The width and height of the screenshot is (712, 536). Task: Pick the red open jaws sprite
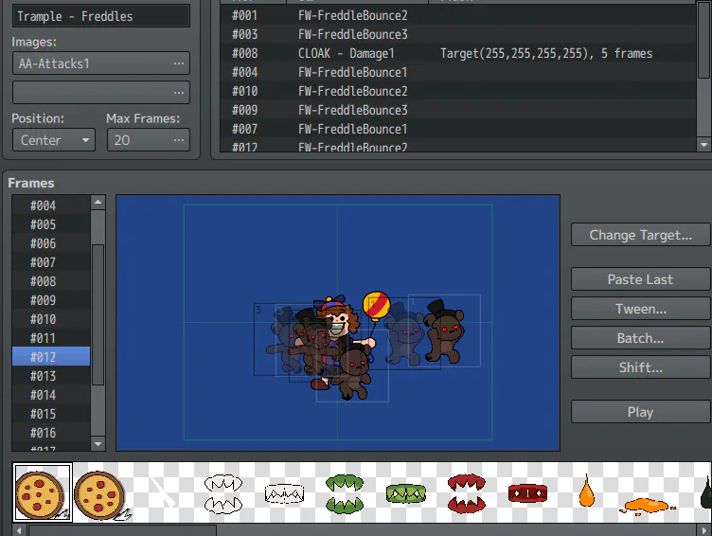coord(467,493)
